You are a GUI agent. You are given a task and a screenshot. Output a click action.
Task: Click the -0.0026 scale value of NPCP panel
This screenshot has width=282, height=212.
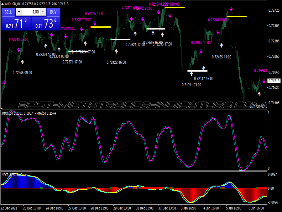pos(273,202)
